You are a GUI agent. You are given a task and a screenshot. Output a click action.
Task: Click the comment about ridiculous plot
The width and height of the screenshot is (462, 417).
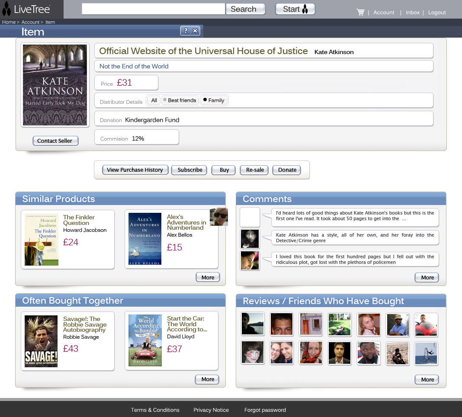(355, 260)
